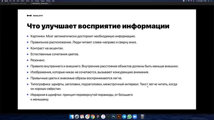Screen dimensions: 214x120
Task: Open Spotlight search magnifier icon
Action: coord(209,1)
